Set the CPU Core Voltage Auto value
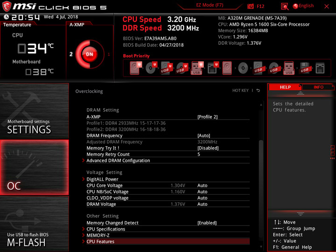Screen dimensions: 336x252 (202, 185)
